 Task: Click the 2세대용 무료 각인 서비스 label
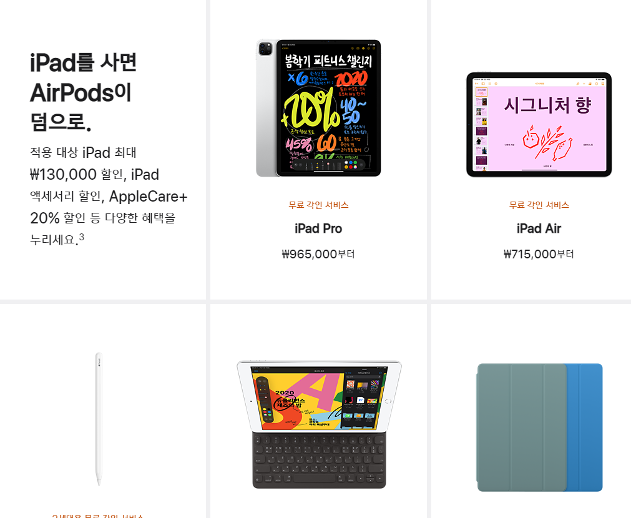point(98,516)
